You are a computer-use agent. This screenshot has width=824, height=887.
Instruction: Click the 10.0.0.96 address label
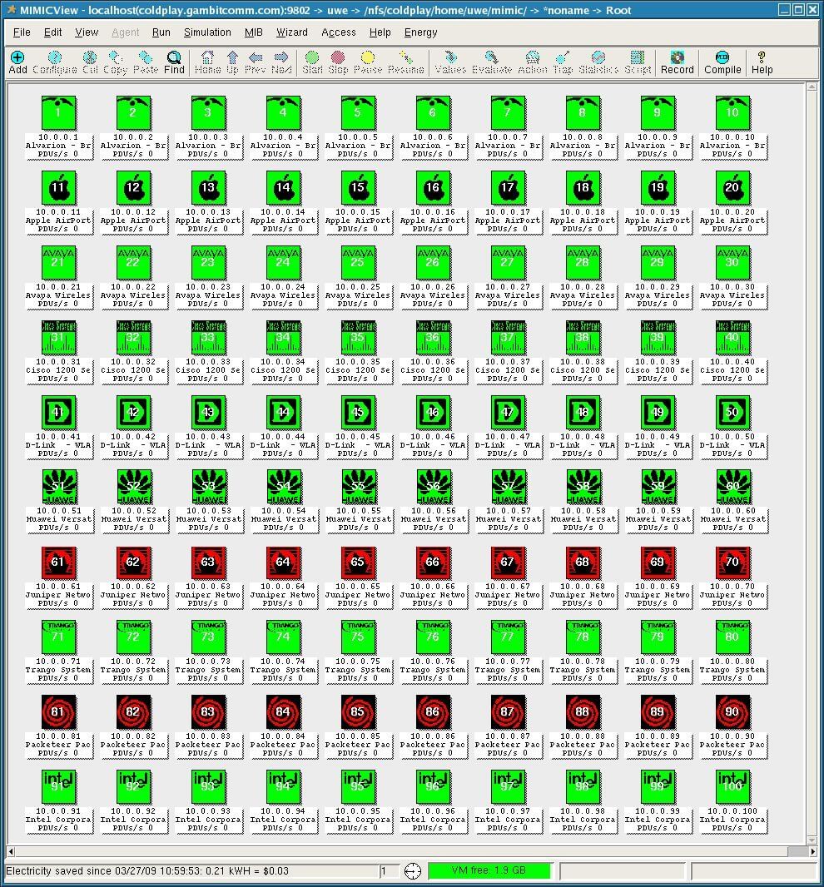433,810
